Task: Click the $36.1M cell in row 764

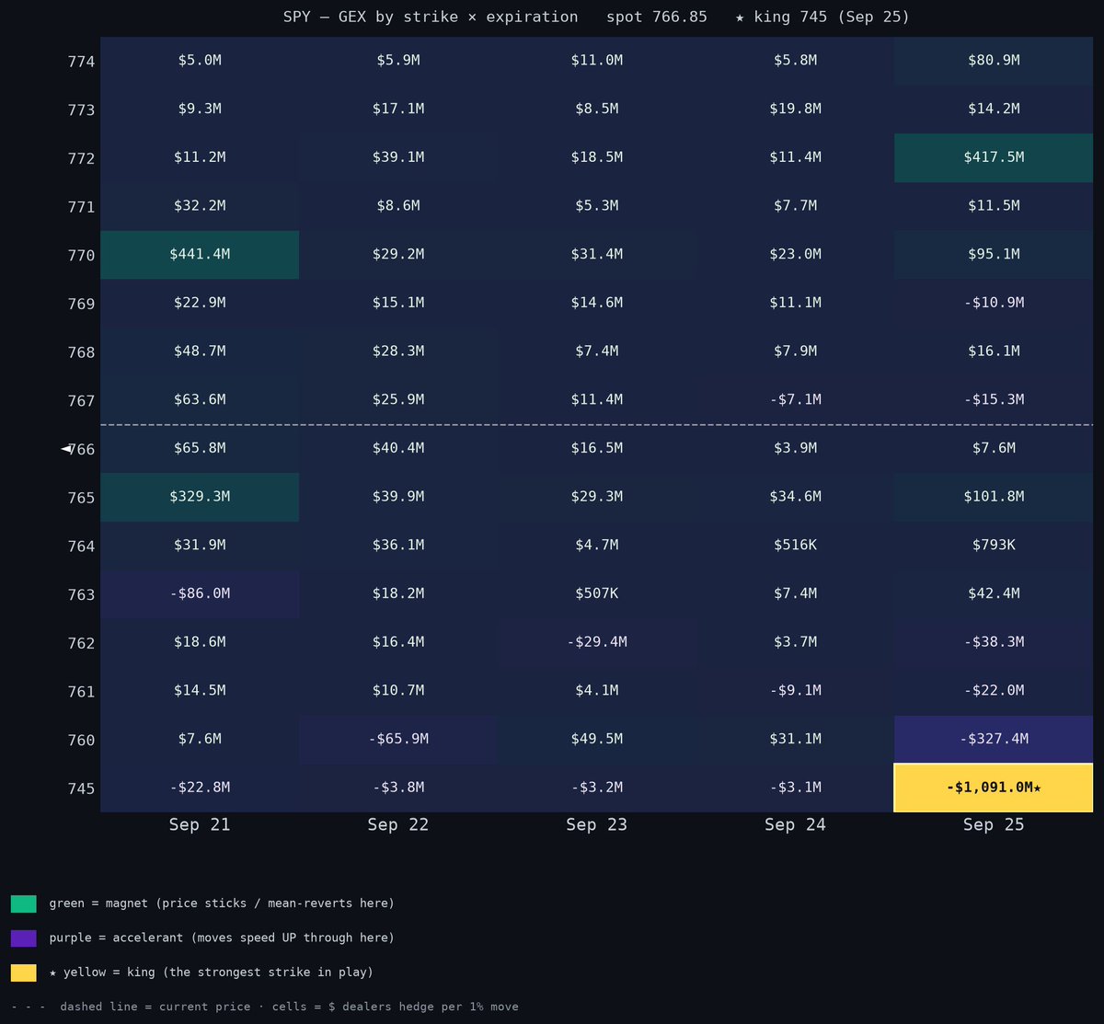Action: [x=398, y=546]
